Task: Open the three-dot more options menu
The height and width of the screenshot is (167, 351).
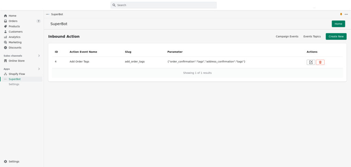Action: coord(346,14)
